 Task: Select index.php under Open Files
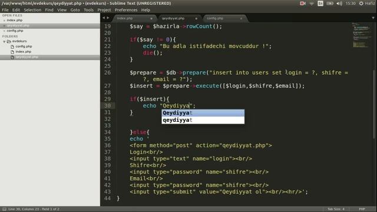pyautogui.click(x=14, y=20)
